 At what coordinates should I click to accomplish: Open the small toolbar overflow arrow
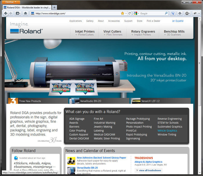point(199,13)
